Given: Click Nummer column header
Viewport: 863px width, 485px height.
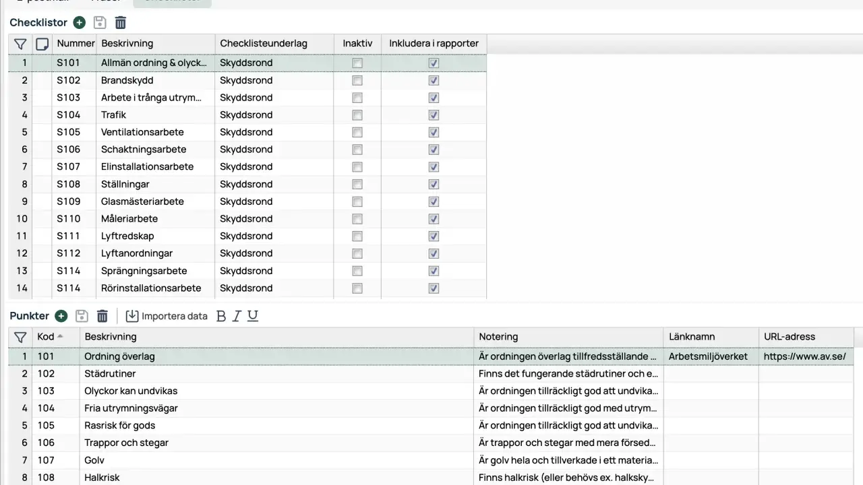Looking at the screenshot, I should tap(74, 44).
